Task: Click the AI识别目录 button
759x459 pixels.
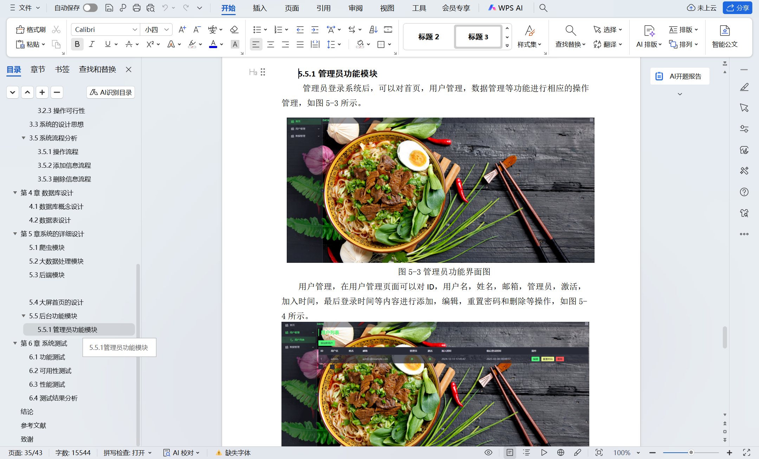Action: coord(111,92)
